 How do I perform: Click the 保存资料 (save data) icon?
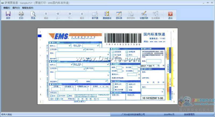(x=131, y=14)
